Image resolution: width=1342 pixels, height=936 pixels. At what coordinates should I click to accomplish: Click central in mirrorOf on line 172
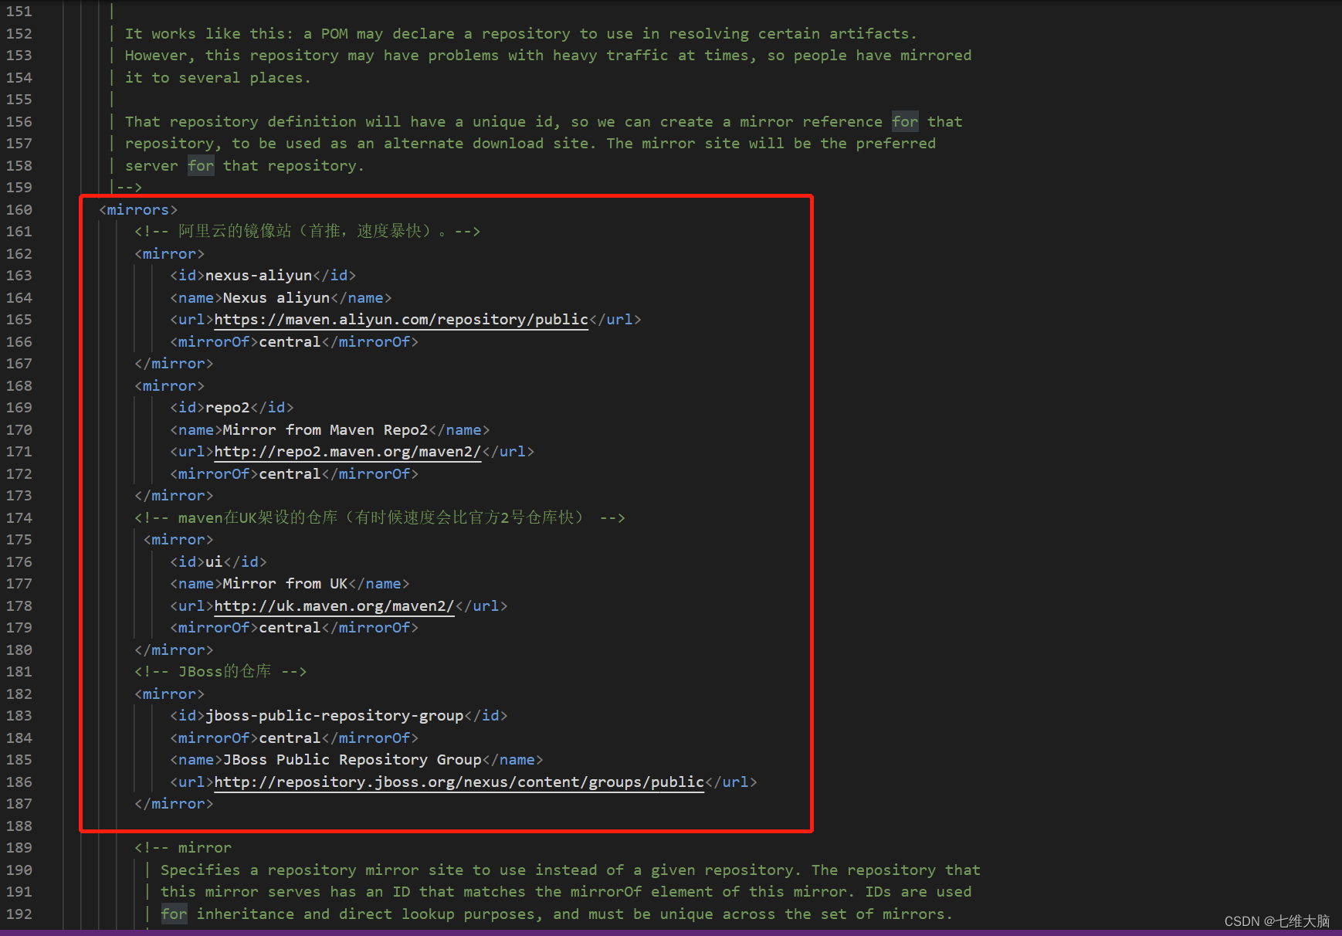pos(290,474)
